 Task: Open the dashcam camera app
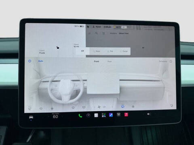pyautogui.click(x=88, y=115)
